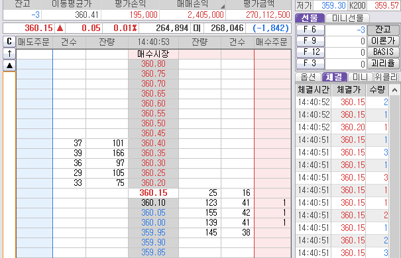Click the 이론가 button
This screenshot has height=258, width=401.
pyautogui.click(x=383, y=41)
